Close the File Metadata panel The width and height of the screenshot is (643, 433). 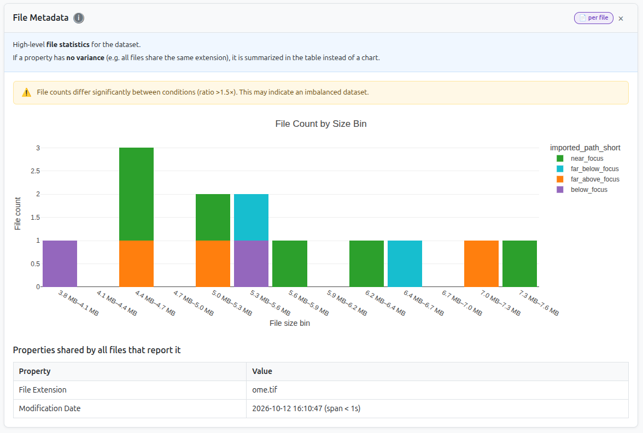[621, 19]
